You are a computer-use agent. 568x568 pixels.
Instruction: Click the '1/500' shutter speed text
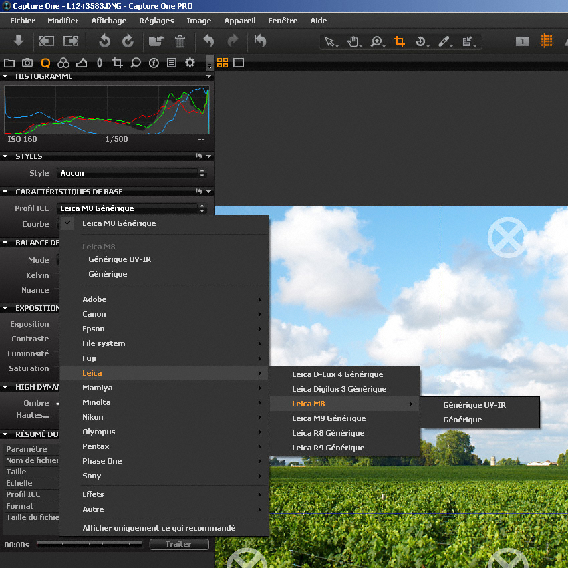(x=117, y=139)
